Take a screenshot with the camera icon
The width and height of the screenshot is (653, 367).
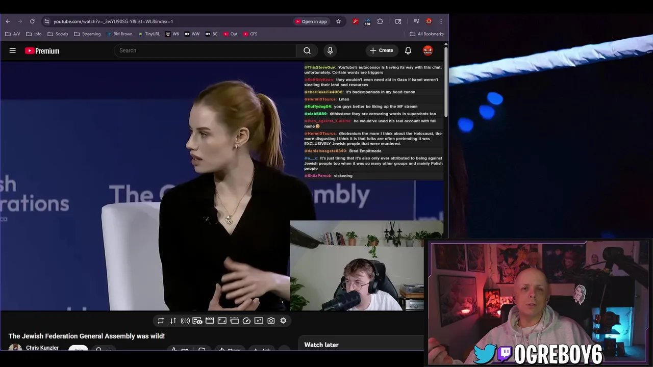pyautogui.click(x=271, y=321)
